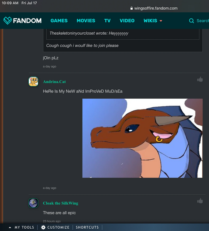Image resolution: width=209 pixels, height=231 pixels.
Task: Open the MOVIES menu
Action: (86, 20)
